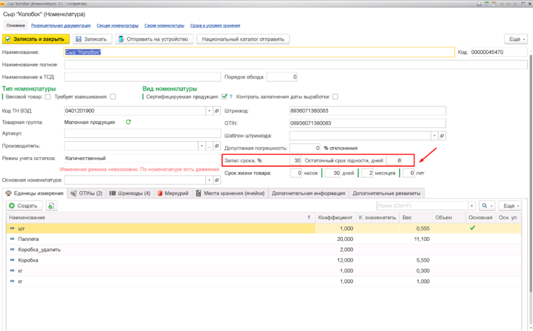
Task: Switch to the Меркурий tab
Action: (173, 193)
